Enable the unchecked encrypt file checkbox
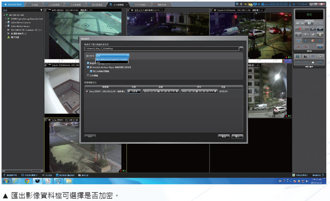 [x=88, y=76]
